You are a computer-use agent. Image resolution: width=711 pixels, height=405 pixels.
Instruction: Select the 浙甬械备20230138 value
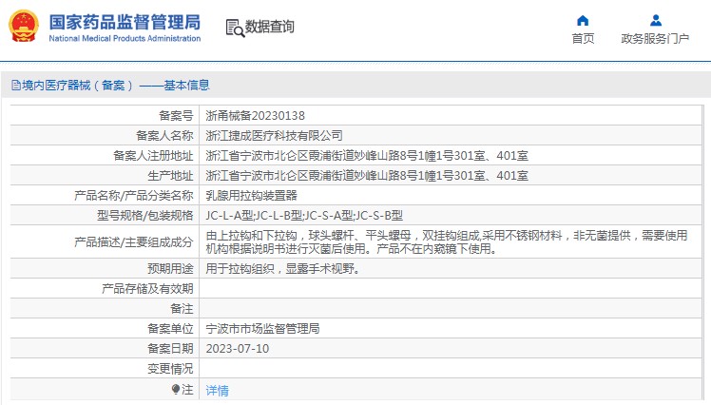pos(256,116)
